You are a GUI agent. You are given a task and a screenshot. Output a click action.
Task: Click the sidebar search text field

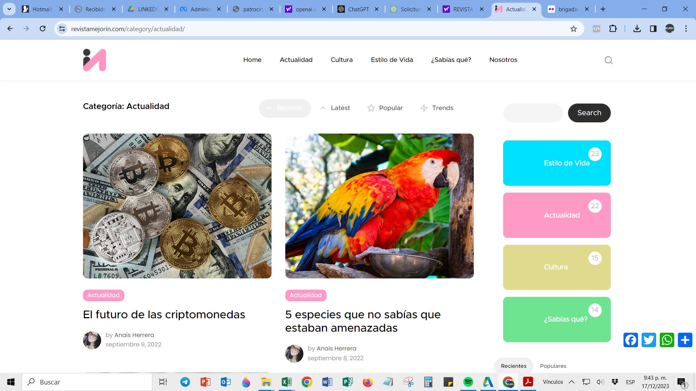pos(533,113)
